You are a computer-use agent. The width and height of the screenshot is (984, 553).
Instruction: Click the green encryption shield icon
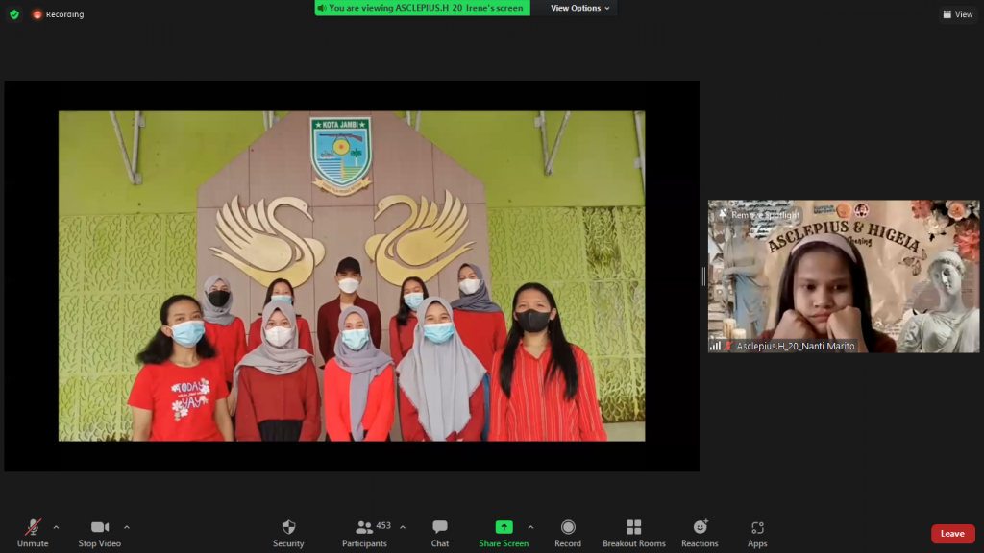(x=13, y=14)
